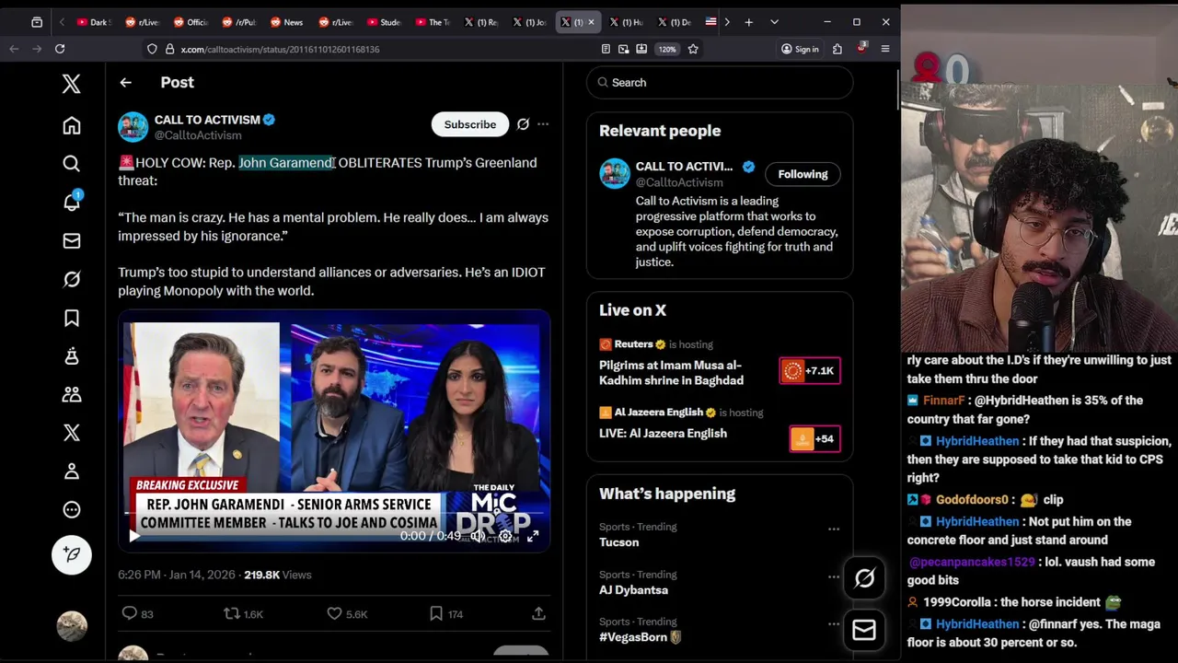Open CALL TO ACTIVISM profile name in post header

pyautogui.click(x=207, y=120)
